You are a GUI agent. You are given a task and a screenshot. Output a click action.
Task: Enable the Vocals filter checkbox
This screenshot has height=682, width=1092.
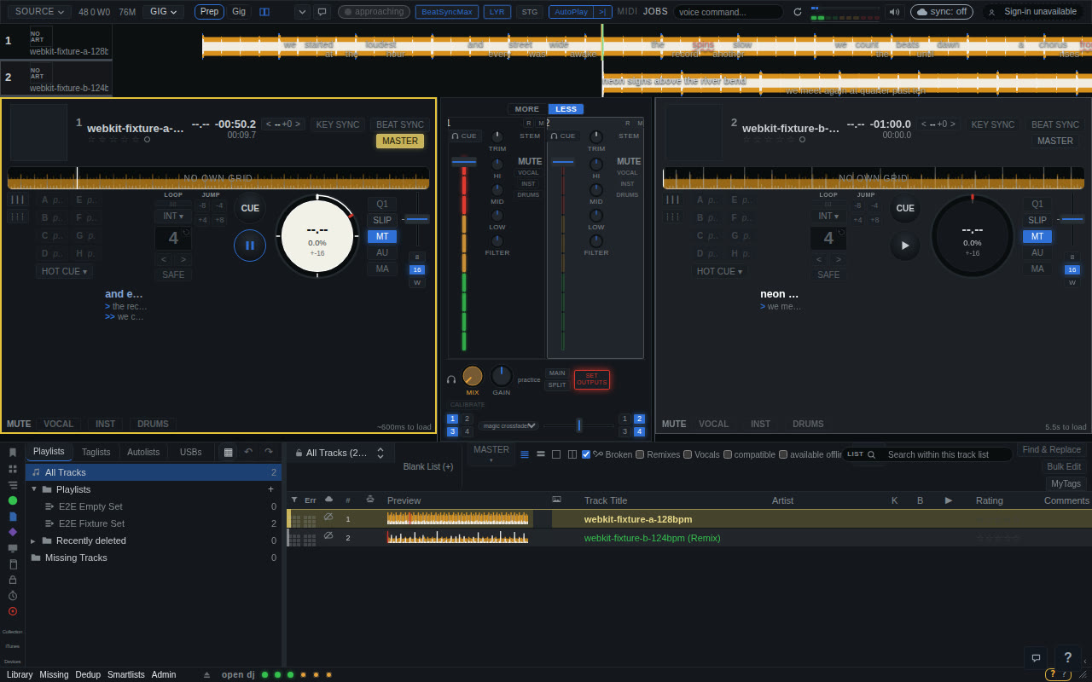pos(688,454)
